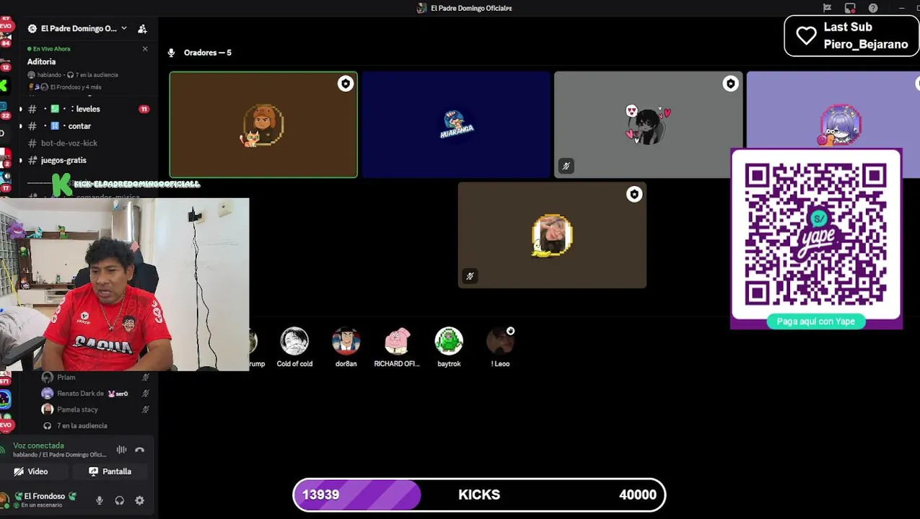
Task: Select the Huaranga speaker tile
Action: coord(456,124)
